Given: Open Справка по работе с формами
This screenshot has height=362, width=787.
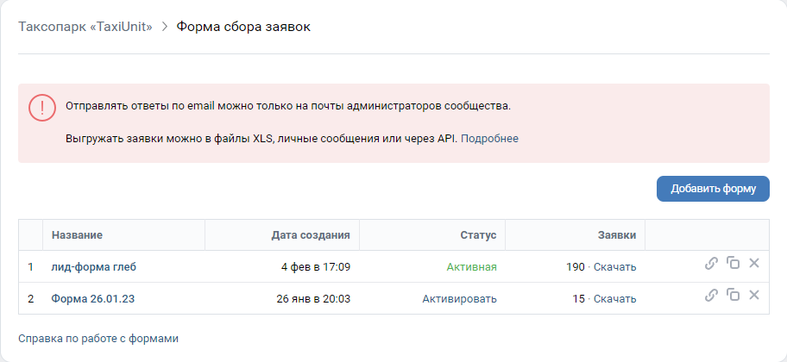Looking at the screenshot, I should [98, 339].
